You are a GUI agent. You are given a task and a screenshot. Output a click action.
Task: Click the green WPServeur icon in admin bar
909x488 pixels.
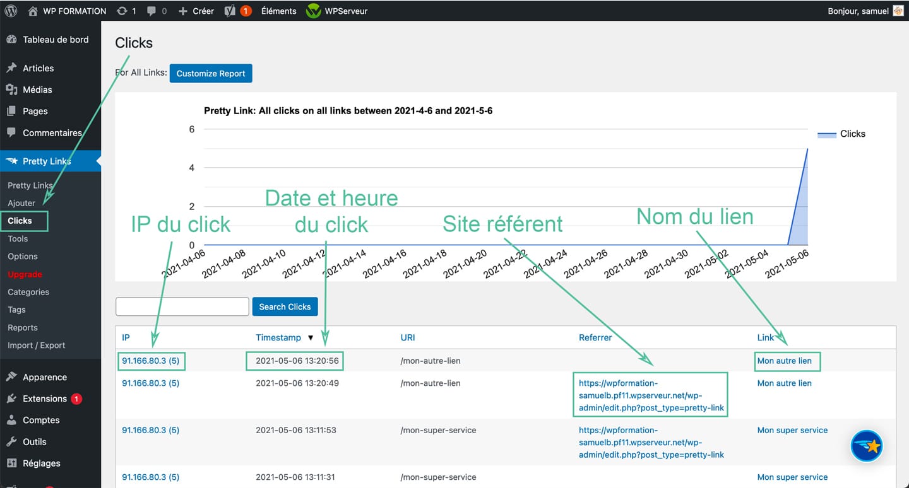312,10
